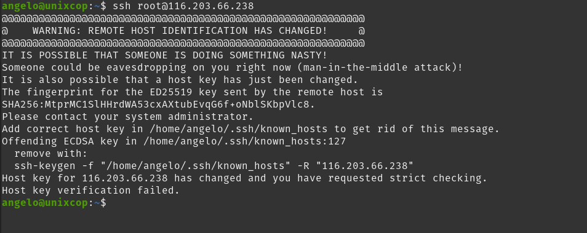The image size is (587, 233).
Task: Click the row of @ symbols below the warning
Action: [183, 44]
